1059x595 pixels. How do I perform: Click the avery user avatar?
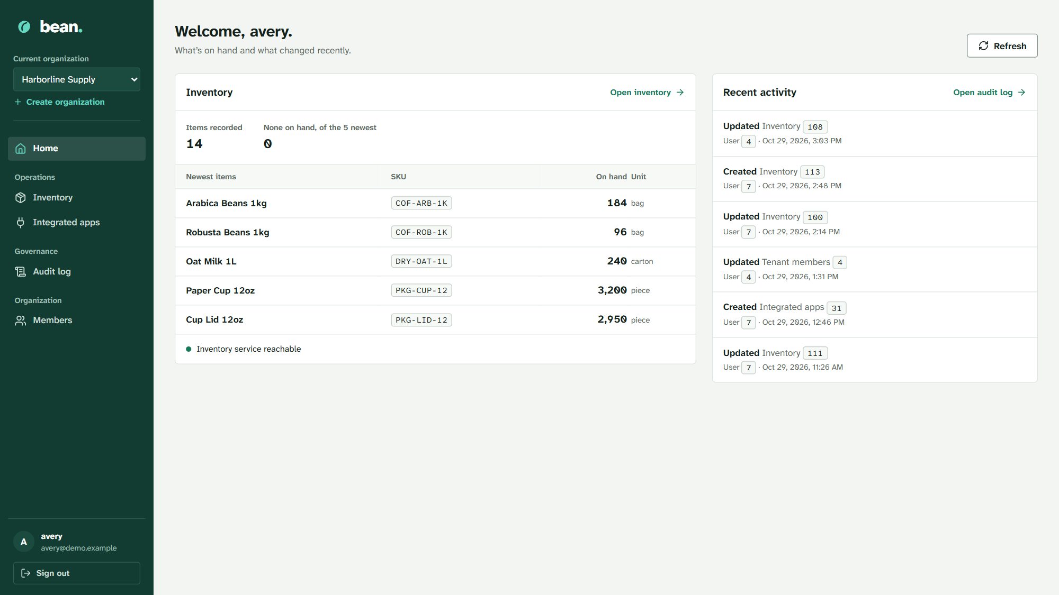pos(24,542)
